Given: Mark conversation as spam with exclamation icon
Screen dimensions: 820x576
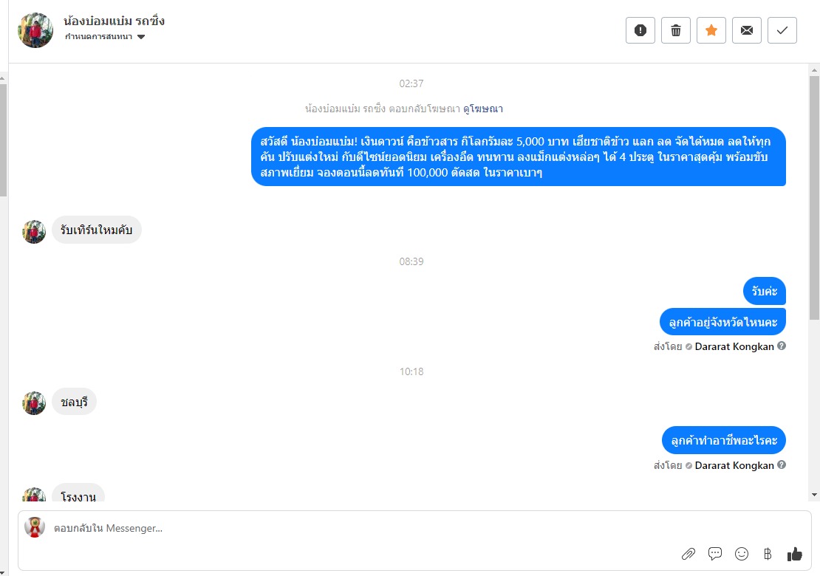Looking at the screenshot, I should click(x=640, y=30).
